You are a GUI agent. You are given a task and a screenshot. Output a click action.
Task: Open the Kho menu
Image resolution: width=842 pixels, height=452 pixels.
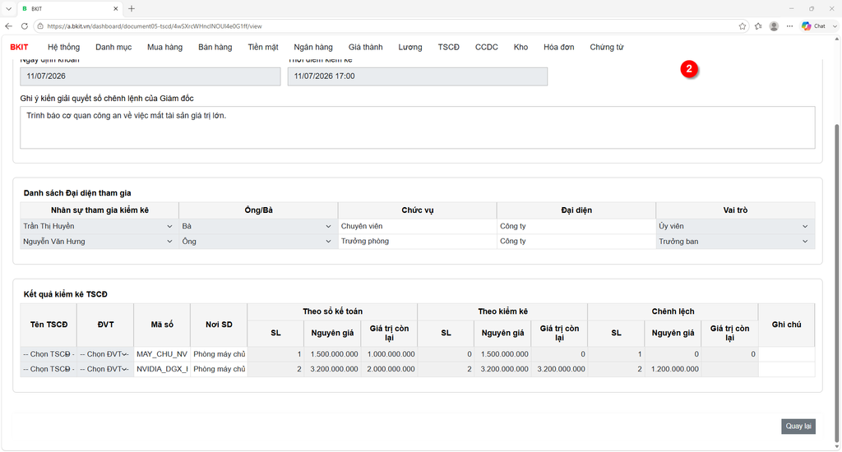(x=520, y=47)
